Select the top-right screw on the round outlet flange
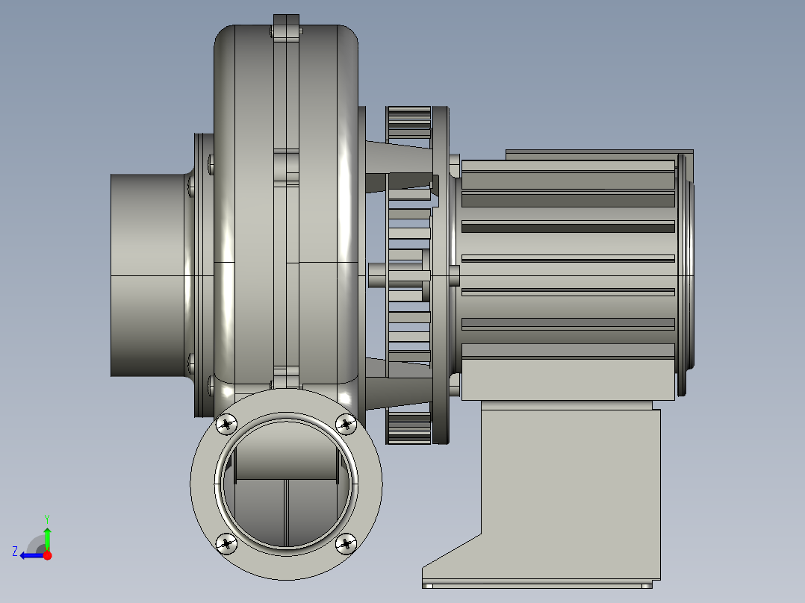 click(x=346, y=425)
